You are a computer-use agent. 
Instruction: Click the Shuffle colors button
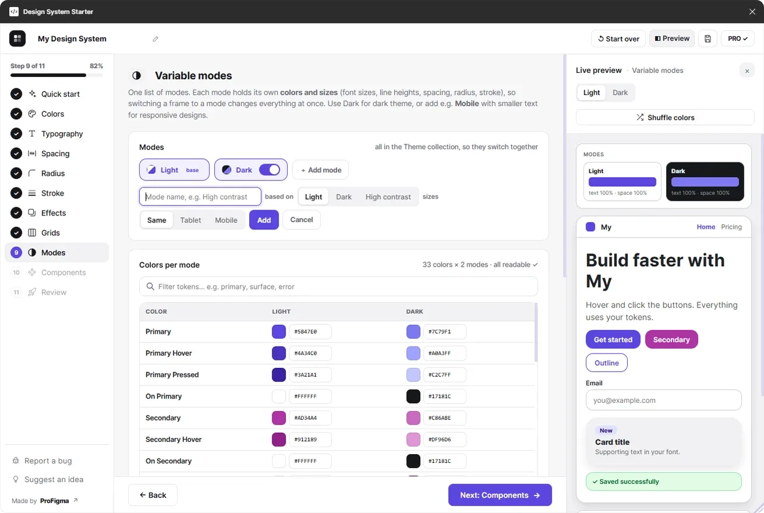(665, 118)
